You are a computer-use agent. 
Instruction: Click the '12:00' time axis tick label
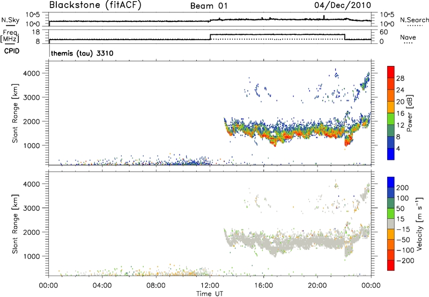pyautogui.click(x=210, y=286)
